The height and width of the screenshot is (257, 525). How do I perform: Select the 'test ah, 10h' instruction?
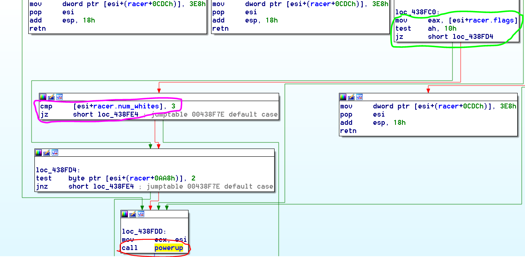tap(426, 29)
